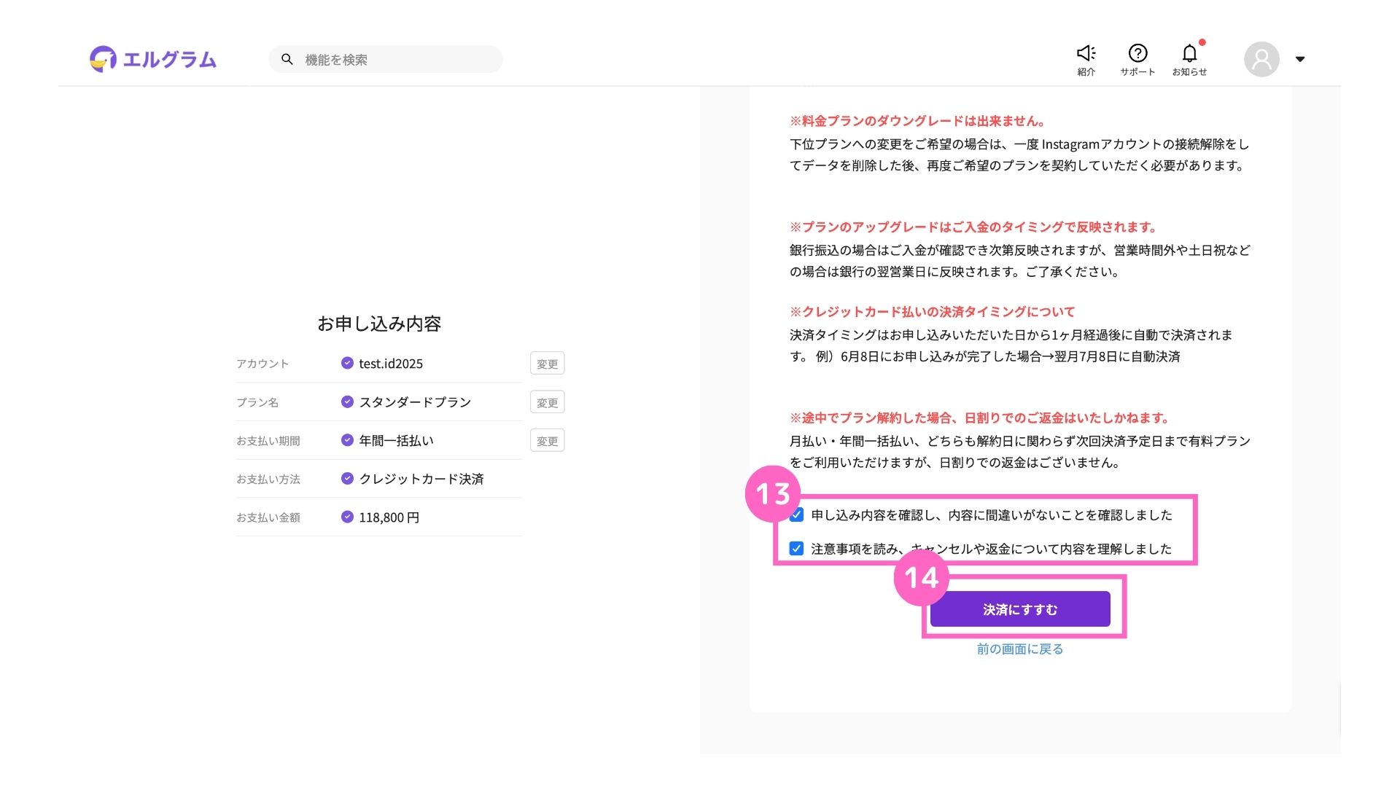Click the test.id2025 account value
The image size is (1400, 787).
(x=391, y=364)
